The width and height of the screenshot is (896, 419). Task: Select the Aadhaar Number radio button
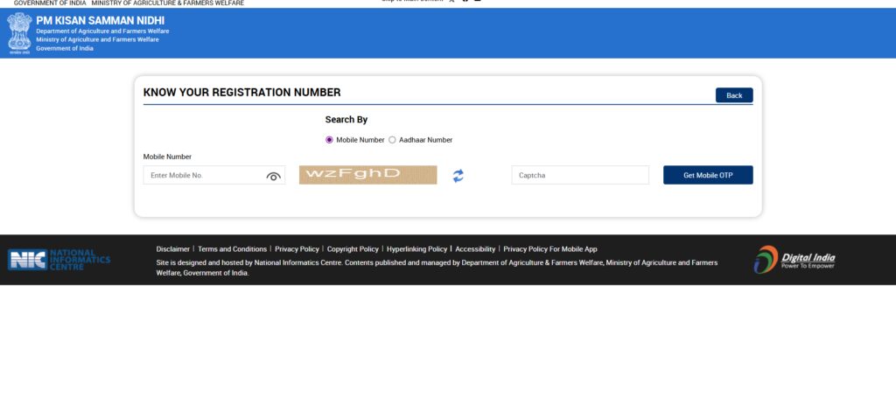392,140
